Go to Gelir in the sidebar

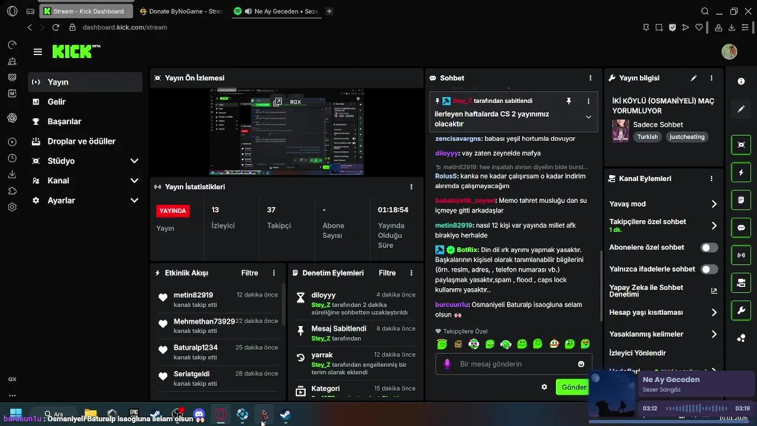click(x=85, y=102)
